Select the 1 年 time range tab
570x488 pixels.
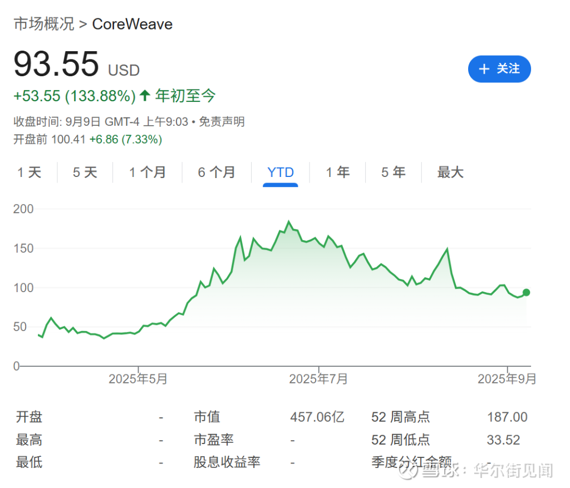coord(338,172)
